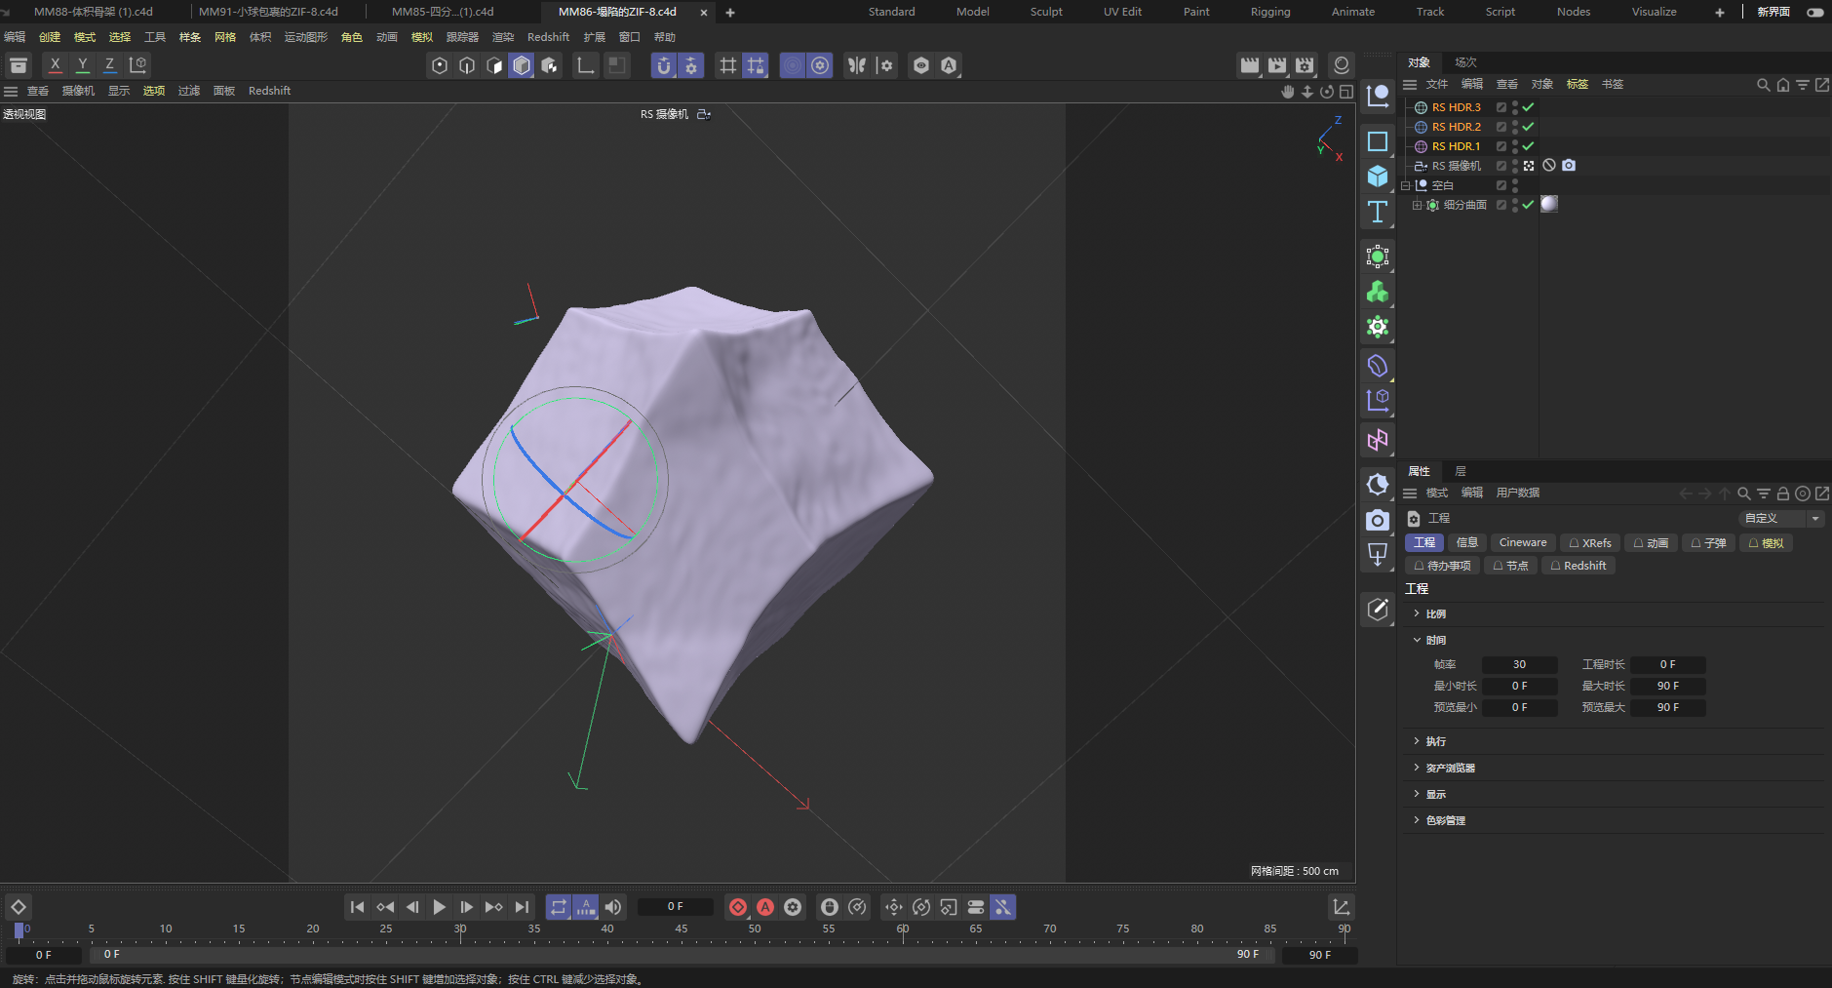Toggle viewport pan hand icon
Viewport: 1832px width, 988px height.
[x=1288, y=92]
